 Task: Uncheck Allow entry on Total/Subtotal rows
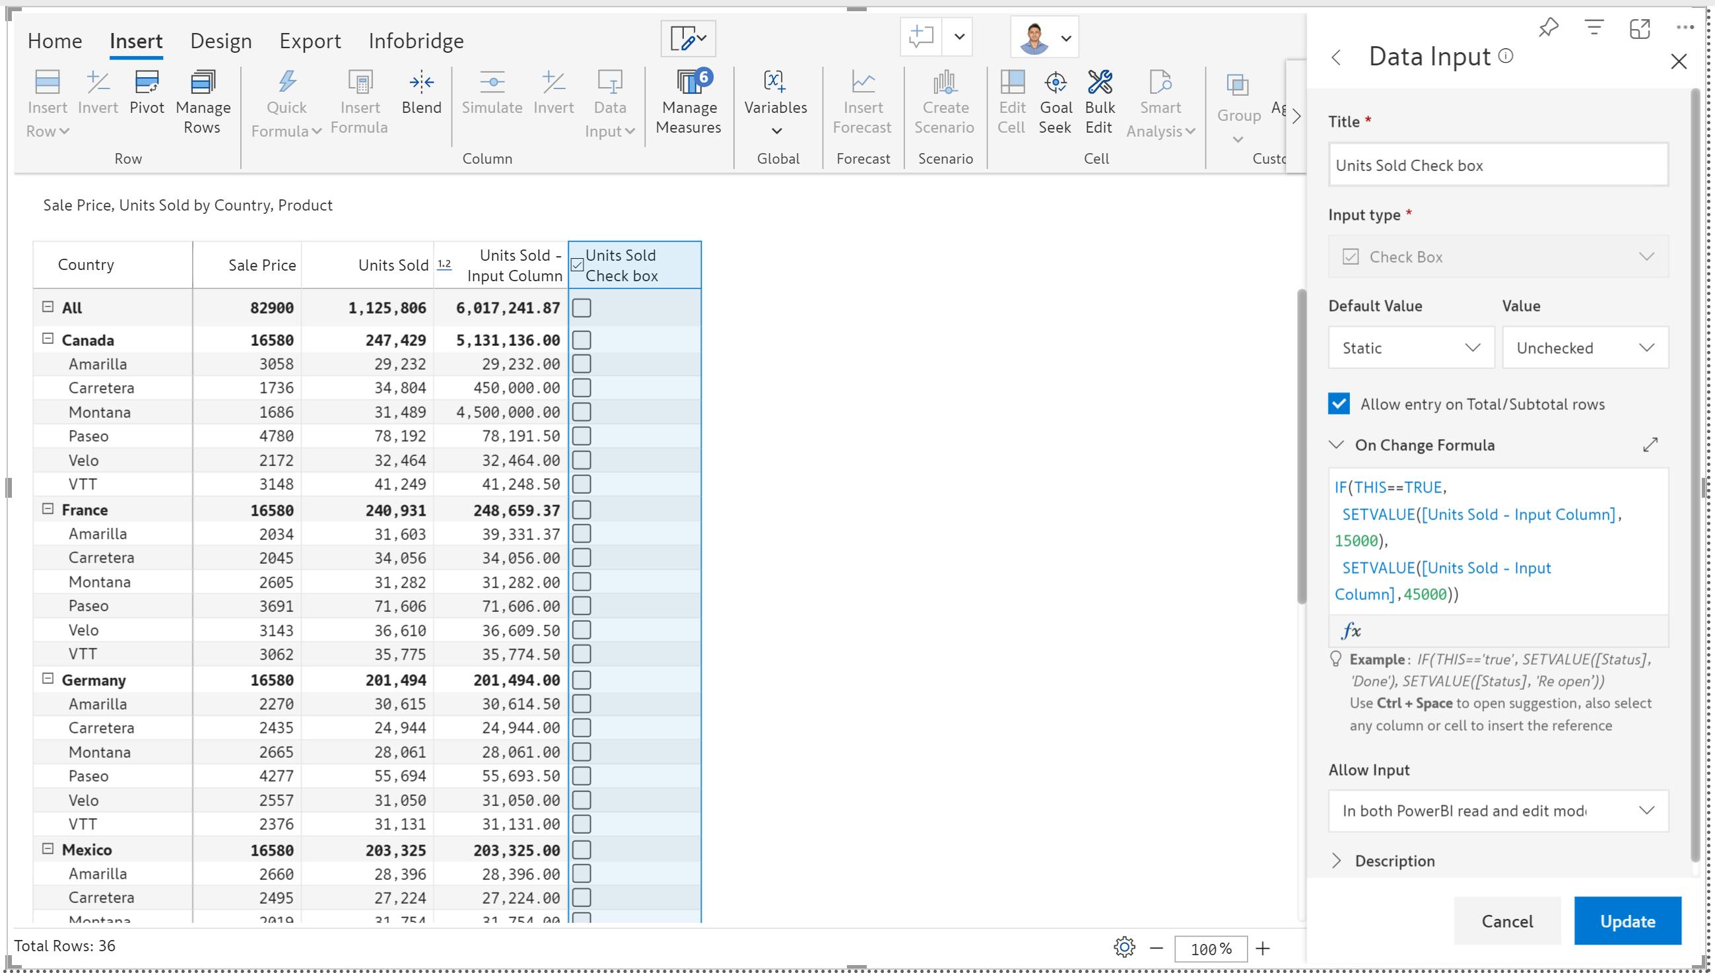coord(1339,404)
